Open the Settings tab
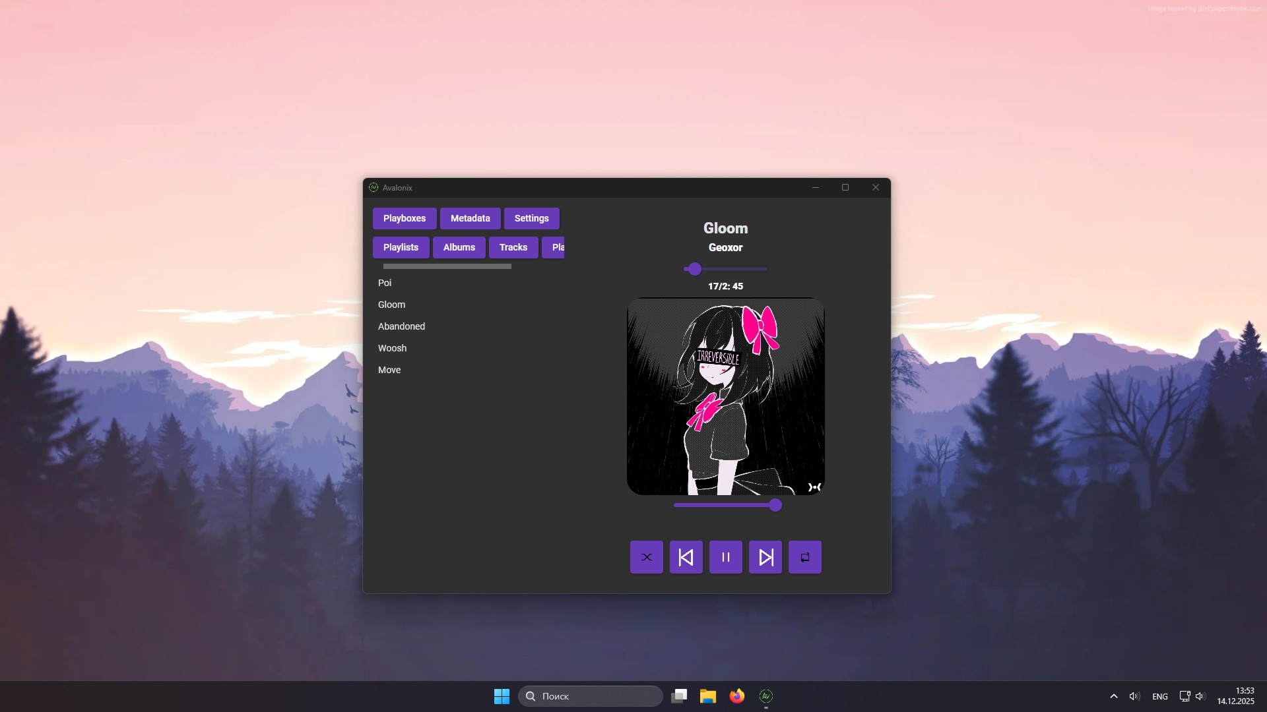 pos(531,218)
